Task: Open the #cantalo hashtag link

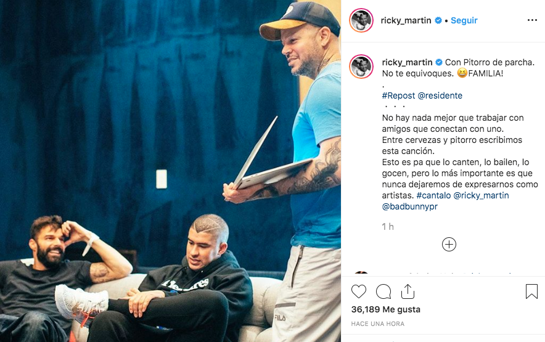Action: coord(434,195)
